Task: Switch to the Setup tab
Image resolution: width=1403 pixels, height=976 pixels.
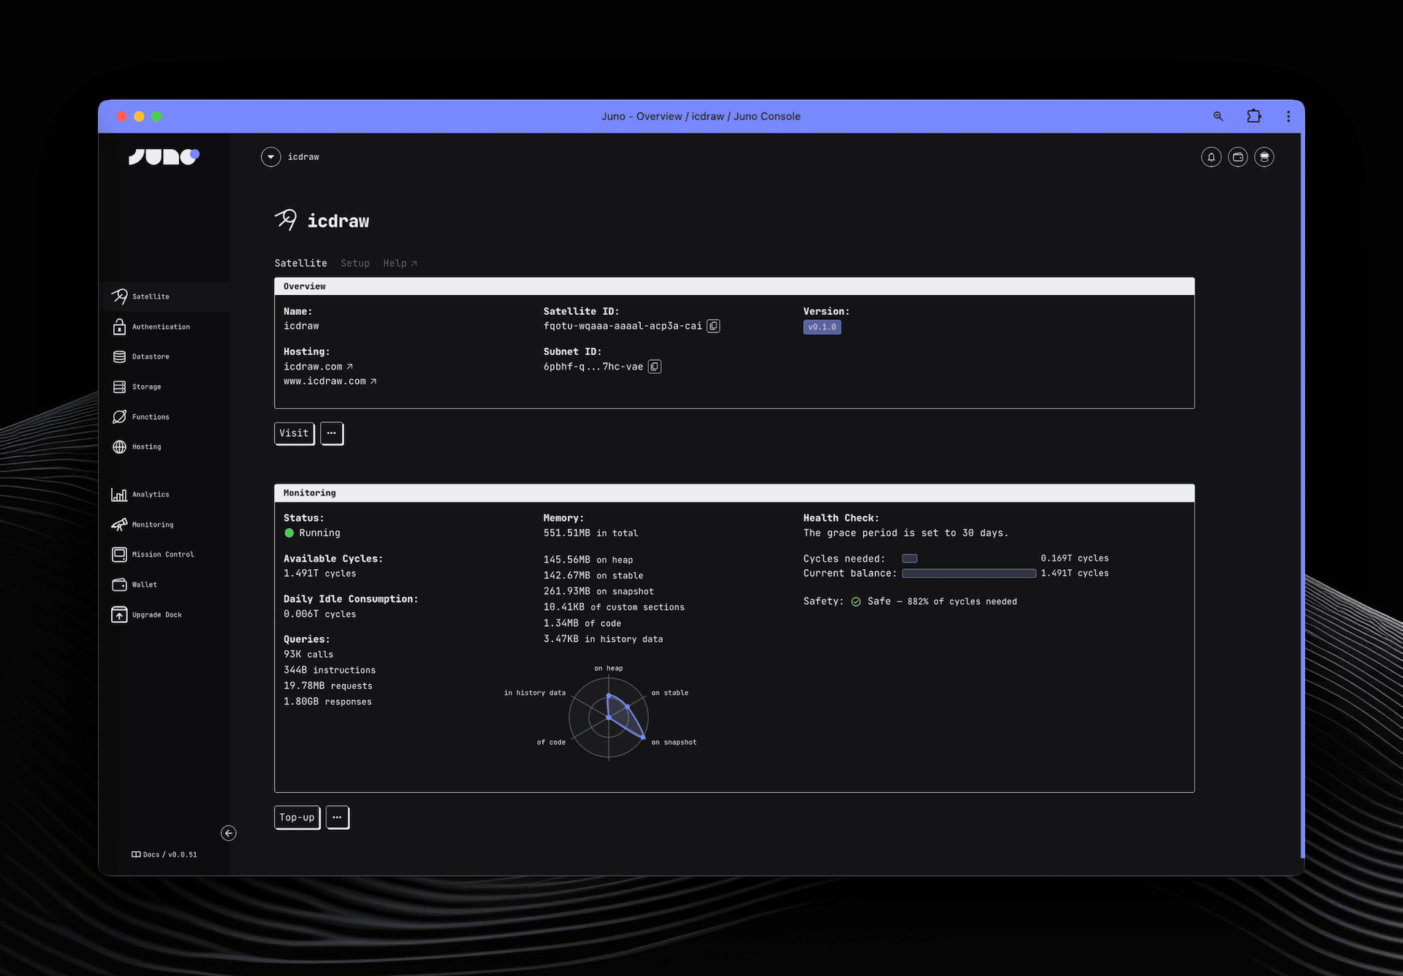Action: [355, 263]
